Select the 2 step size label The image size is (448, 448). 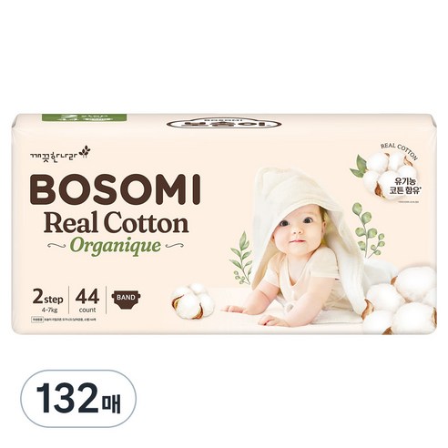[47, 298]
